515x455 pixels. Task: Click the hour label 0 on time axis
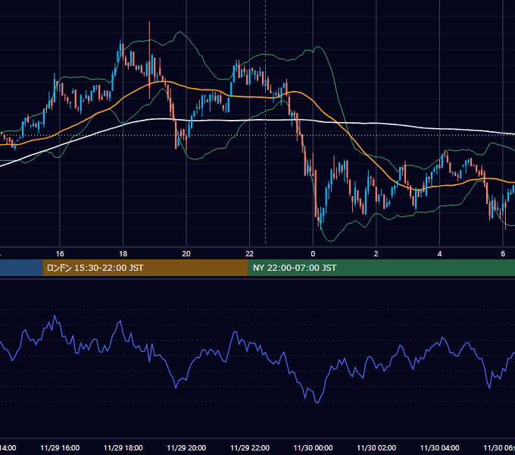pos(313,254)
